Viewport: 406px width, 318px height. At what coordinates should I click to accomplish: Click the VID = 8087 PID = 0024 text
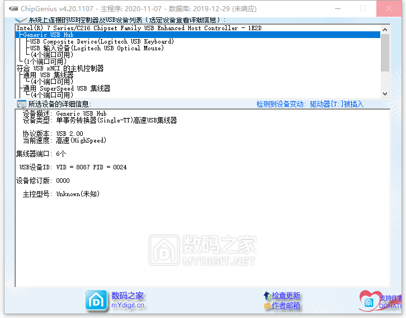pos(91,167)
